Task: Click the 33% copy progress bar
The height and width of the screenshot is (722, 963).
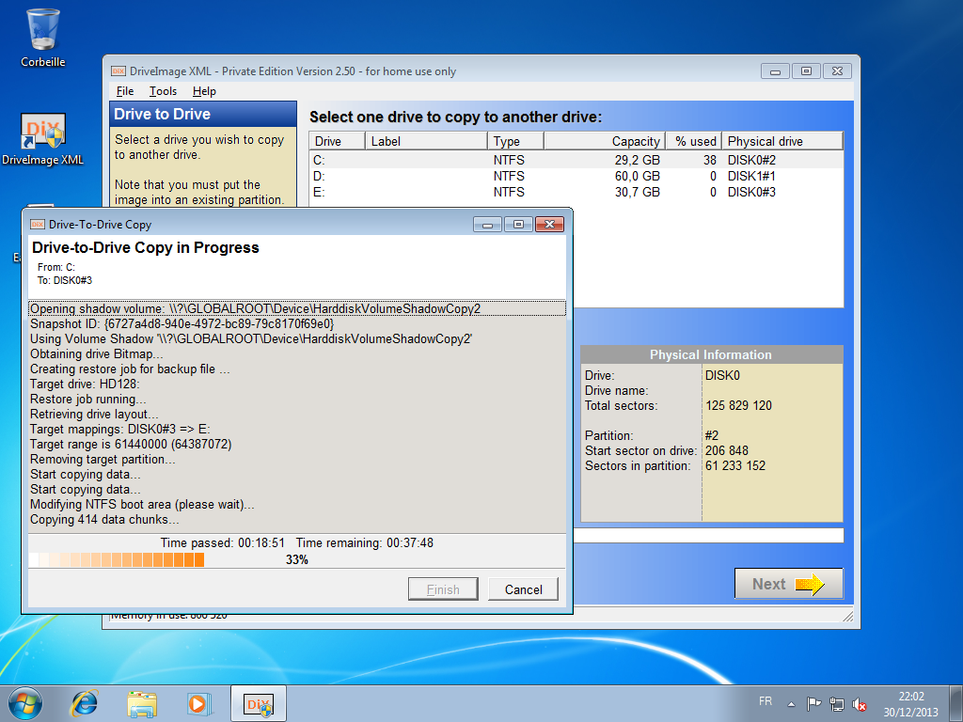Action: (296, 559)
